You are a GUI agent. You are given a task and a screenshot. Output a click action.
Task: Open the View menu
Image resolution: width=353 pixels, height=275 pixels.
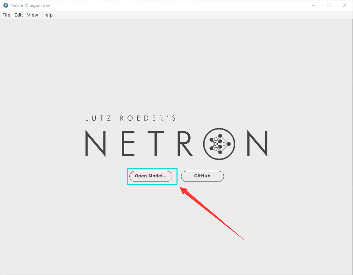click(32, 15)
